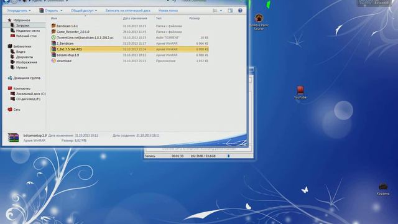Click the WinRAR thumbnail in details pane
This screenshot has width=398, height=224.
[x=13, y=138]
